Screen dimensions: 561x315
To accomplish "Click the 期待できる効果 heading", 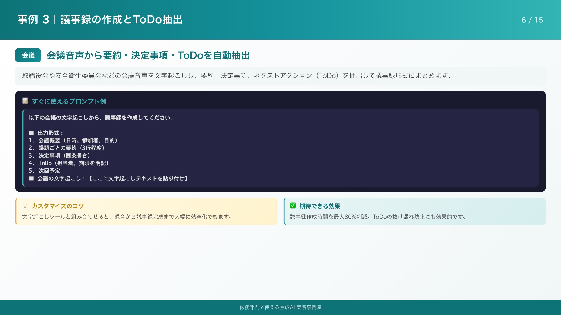I will 320,206.
